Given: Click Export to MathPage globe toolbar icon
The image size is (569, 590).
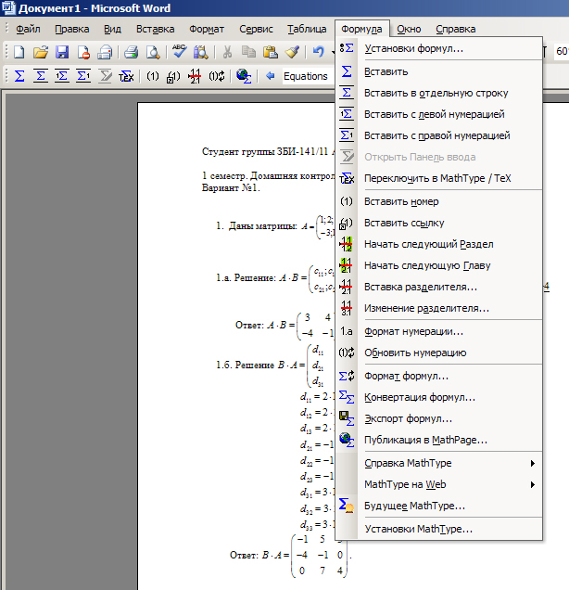Looking at the screenshot, I should pos(244,76).
